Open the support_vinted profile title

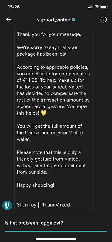[54, 20]
